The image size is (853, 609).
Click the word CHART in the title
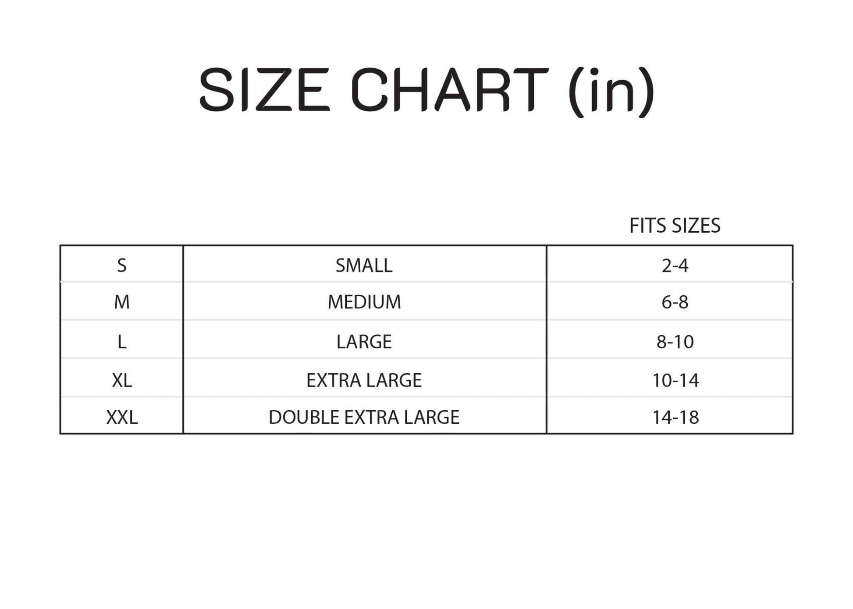[449, 90]
